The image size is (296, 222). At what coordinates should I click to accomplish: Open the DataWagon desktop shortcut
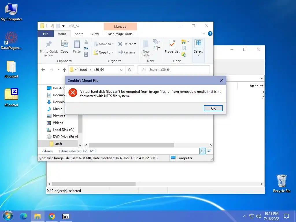click(x=11, y=41)
